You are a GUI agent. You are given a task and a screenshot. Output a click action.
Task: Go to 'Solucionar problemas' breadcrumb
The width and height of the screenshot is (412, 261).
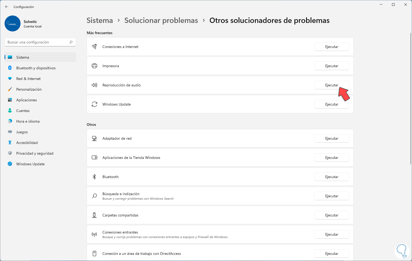[x=161, y=21]
